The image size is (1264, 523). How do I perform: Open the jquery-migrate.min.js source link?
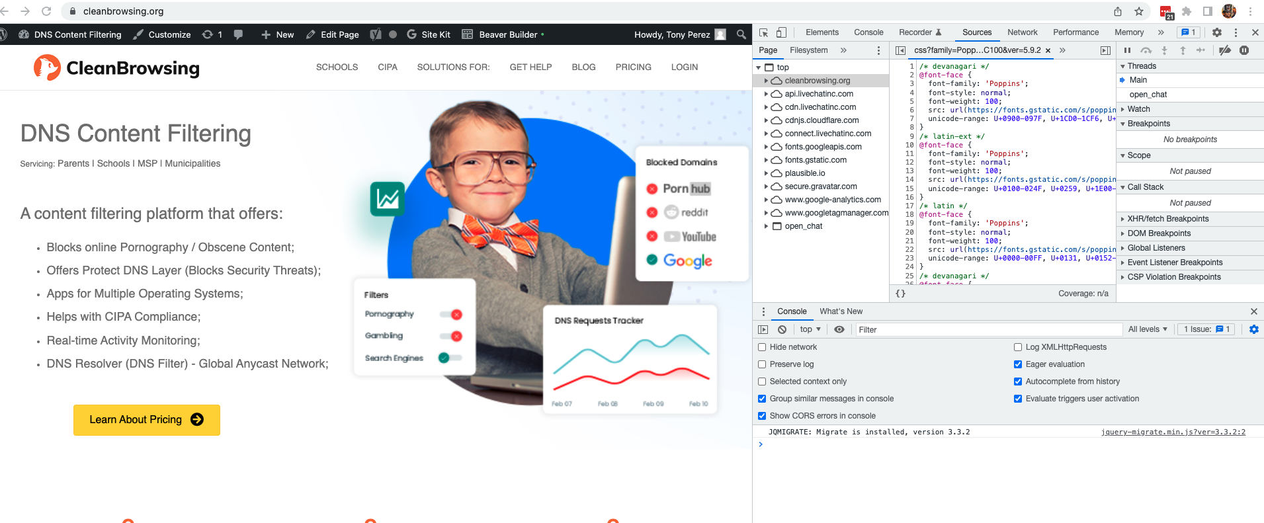(1173, 432)
